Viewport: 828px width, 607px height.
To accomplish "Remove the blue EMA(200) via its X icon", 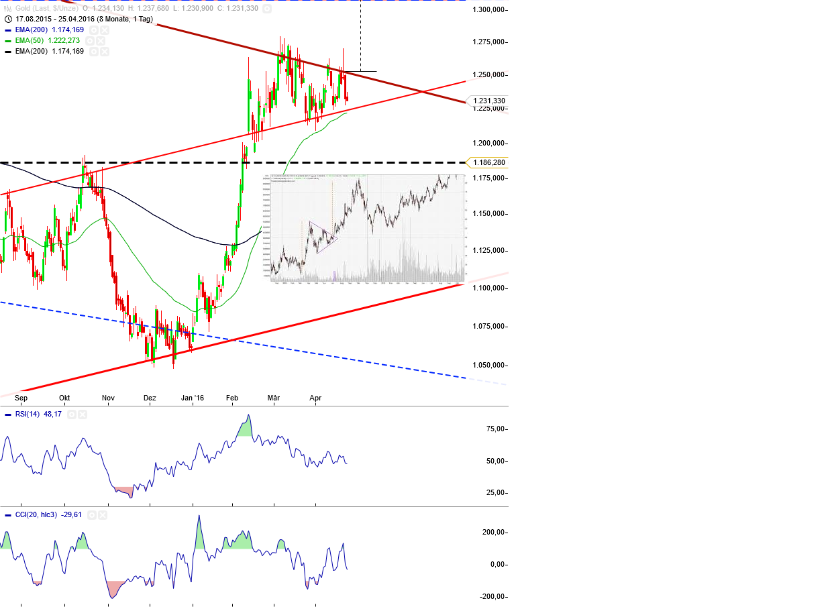I will click(105, 30).
